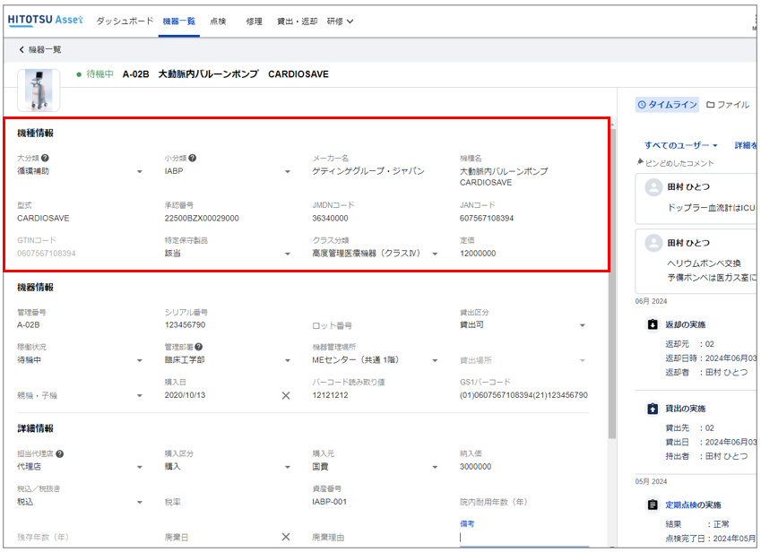This screenshot has width=761, height=552.
Task: Click the バーコード読み取り値 field
Action: coord(376,395)
